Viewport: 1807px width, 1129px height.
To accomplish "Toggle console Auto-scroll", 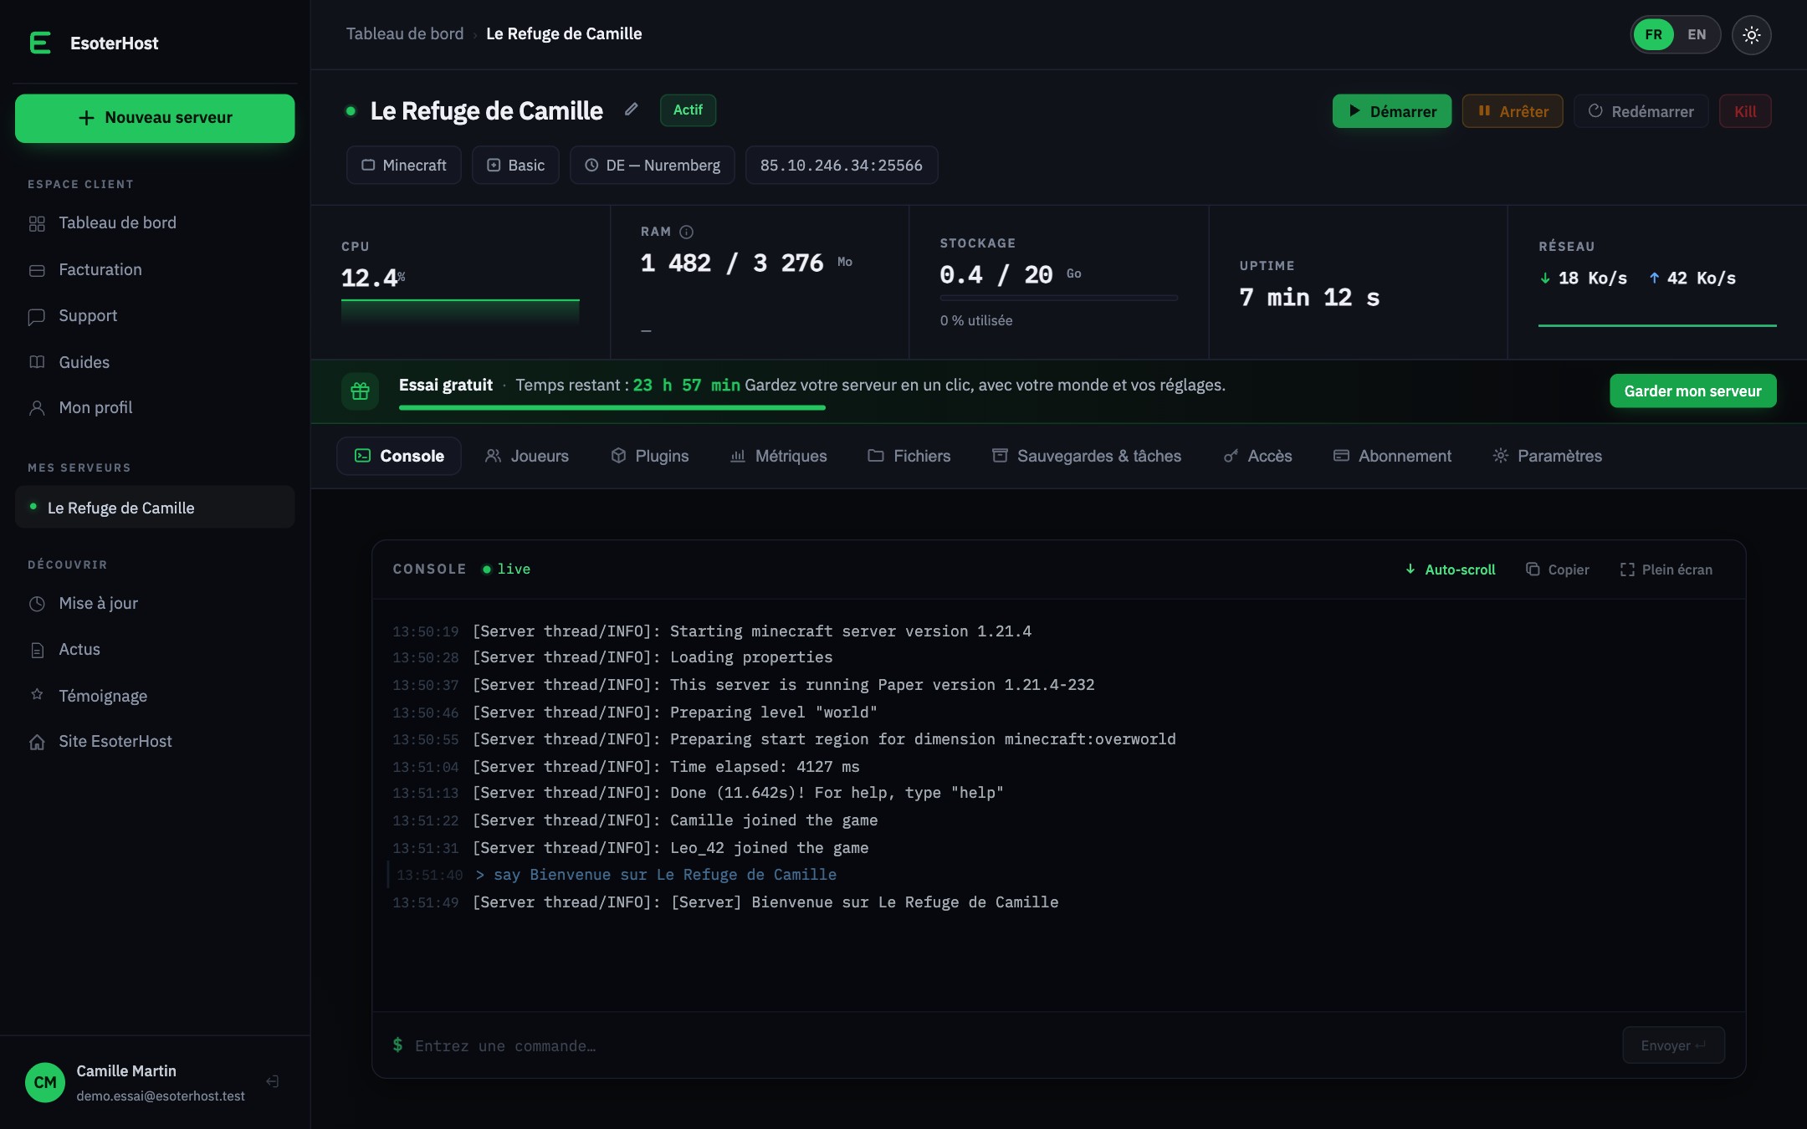I will [1450, 570].
